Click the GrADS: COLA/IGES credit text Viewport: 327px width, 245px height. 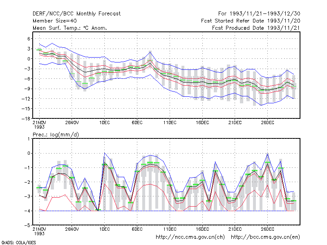pyautogui.click(x=18, y=243)
